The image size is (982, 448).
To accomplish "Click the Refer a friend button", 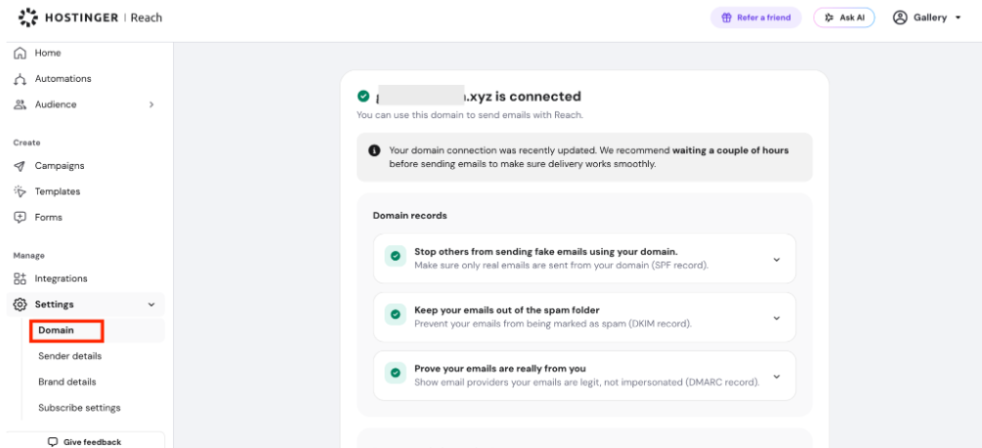I will tap(756, 18).
